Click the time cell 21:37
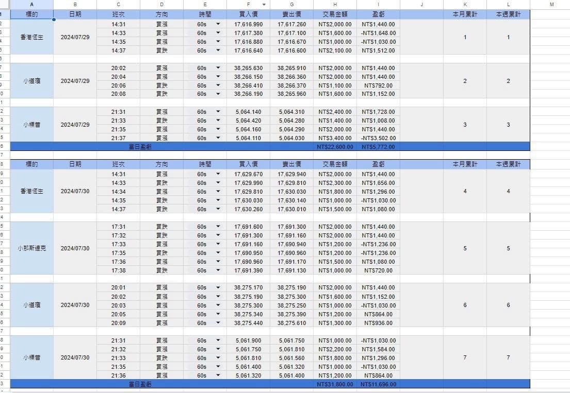The height and width of the screenshot is (393, 570). click(x=119, y=138)
